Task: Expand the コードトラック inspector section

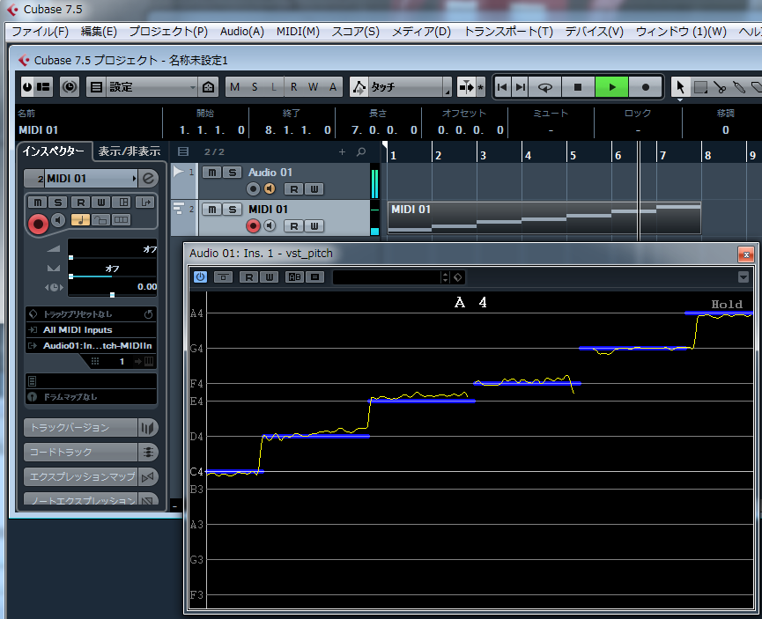Action: pyautogui.click(x=81, y=452)
